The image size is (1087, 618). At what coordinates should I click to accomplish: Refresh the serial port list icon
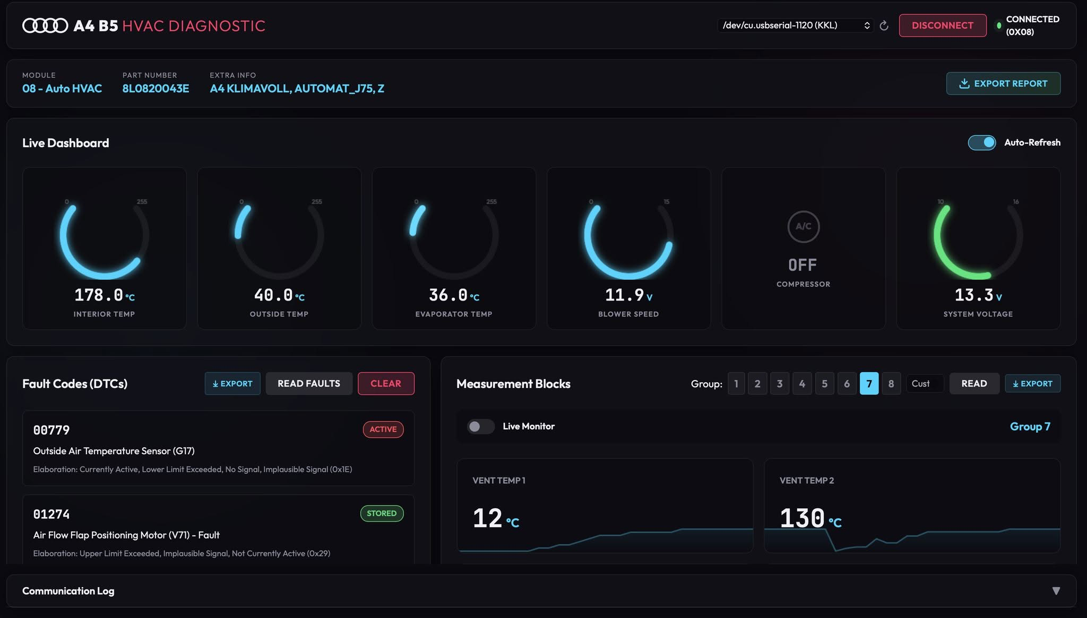tap(884, 25)
